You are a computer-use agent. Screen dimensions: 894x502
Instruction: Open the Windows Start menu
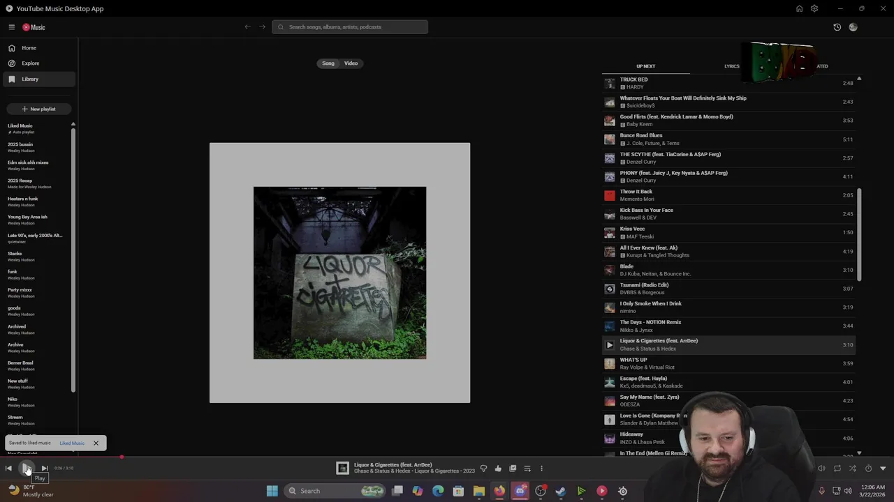pos(272,491)
